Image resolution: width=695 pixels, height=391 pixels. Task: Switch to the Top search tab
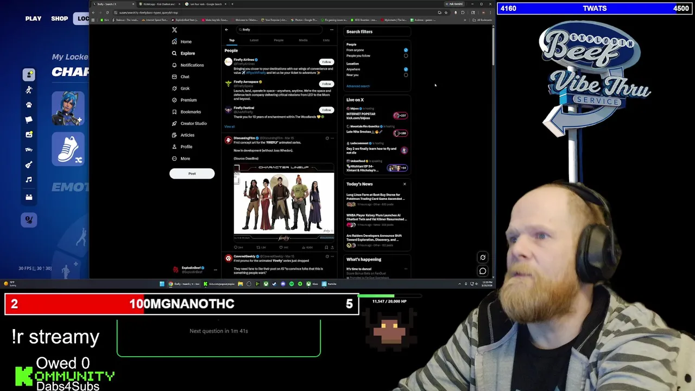(x=232, y=40)
